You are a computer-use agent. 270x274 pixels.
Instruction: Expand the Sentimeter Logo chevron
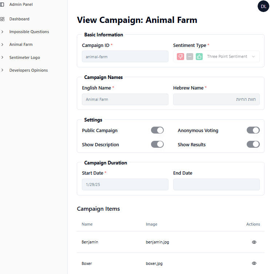point(2,57)
